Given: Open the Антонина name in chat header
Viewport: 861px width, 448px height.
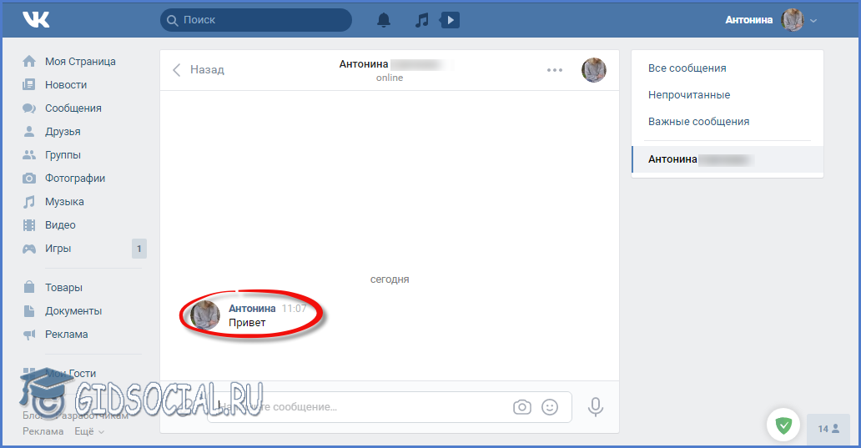Looking at the screenshot, I should coord(364,64).
